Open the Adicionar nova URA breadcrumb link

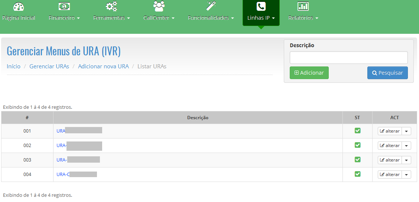pos(103,66)
